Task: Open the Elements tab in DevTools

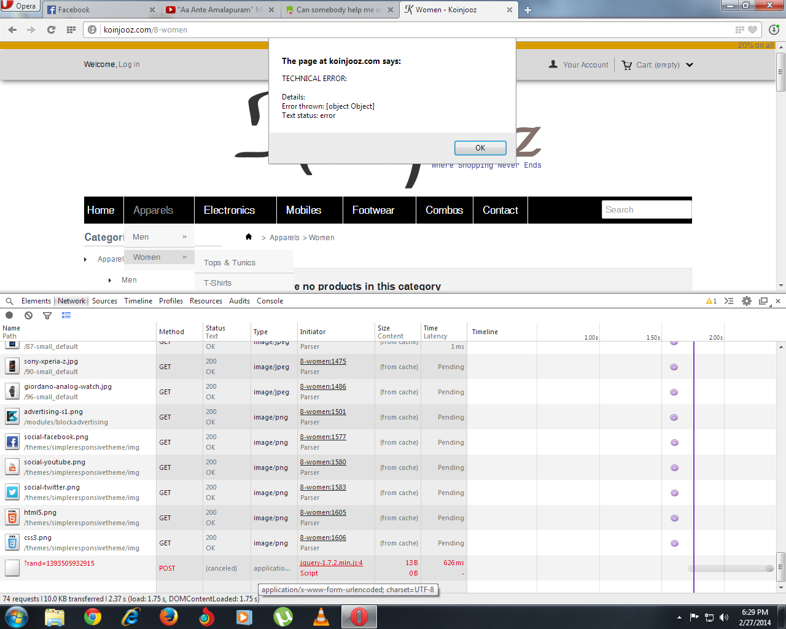Action: 36,301
